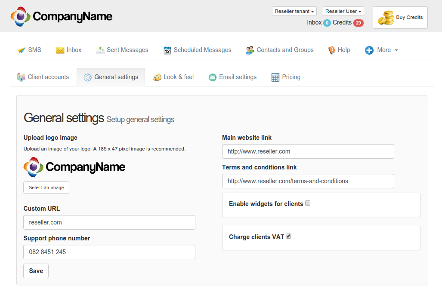Click the Help book icon

pos(332,50)
